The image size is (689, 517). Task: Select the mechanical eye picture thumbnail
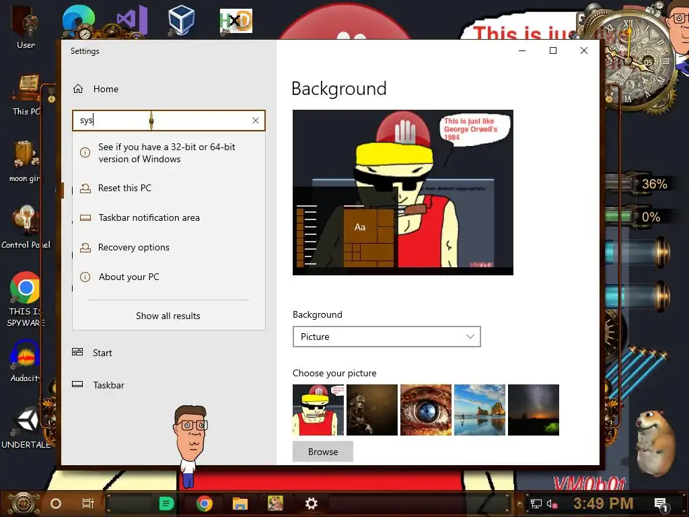point(426,410)
